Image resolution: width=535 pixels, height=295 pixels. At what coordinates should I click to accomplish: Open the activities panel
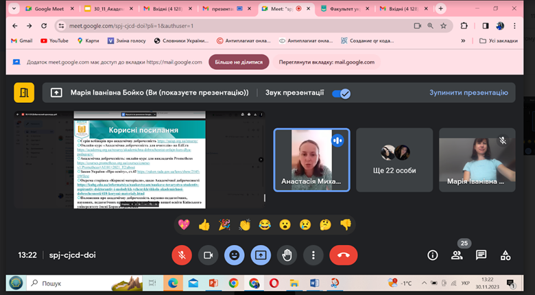point(506,255)
